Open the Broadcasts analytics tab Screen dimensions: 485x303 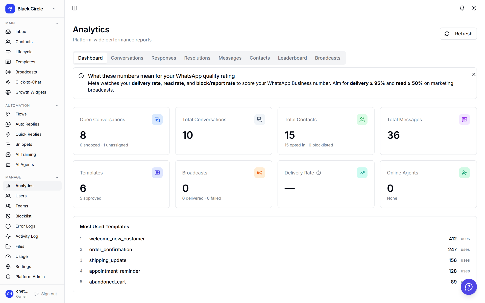[x=327, y=58]
